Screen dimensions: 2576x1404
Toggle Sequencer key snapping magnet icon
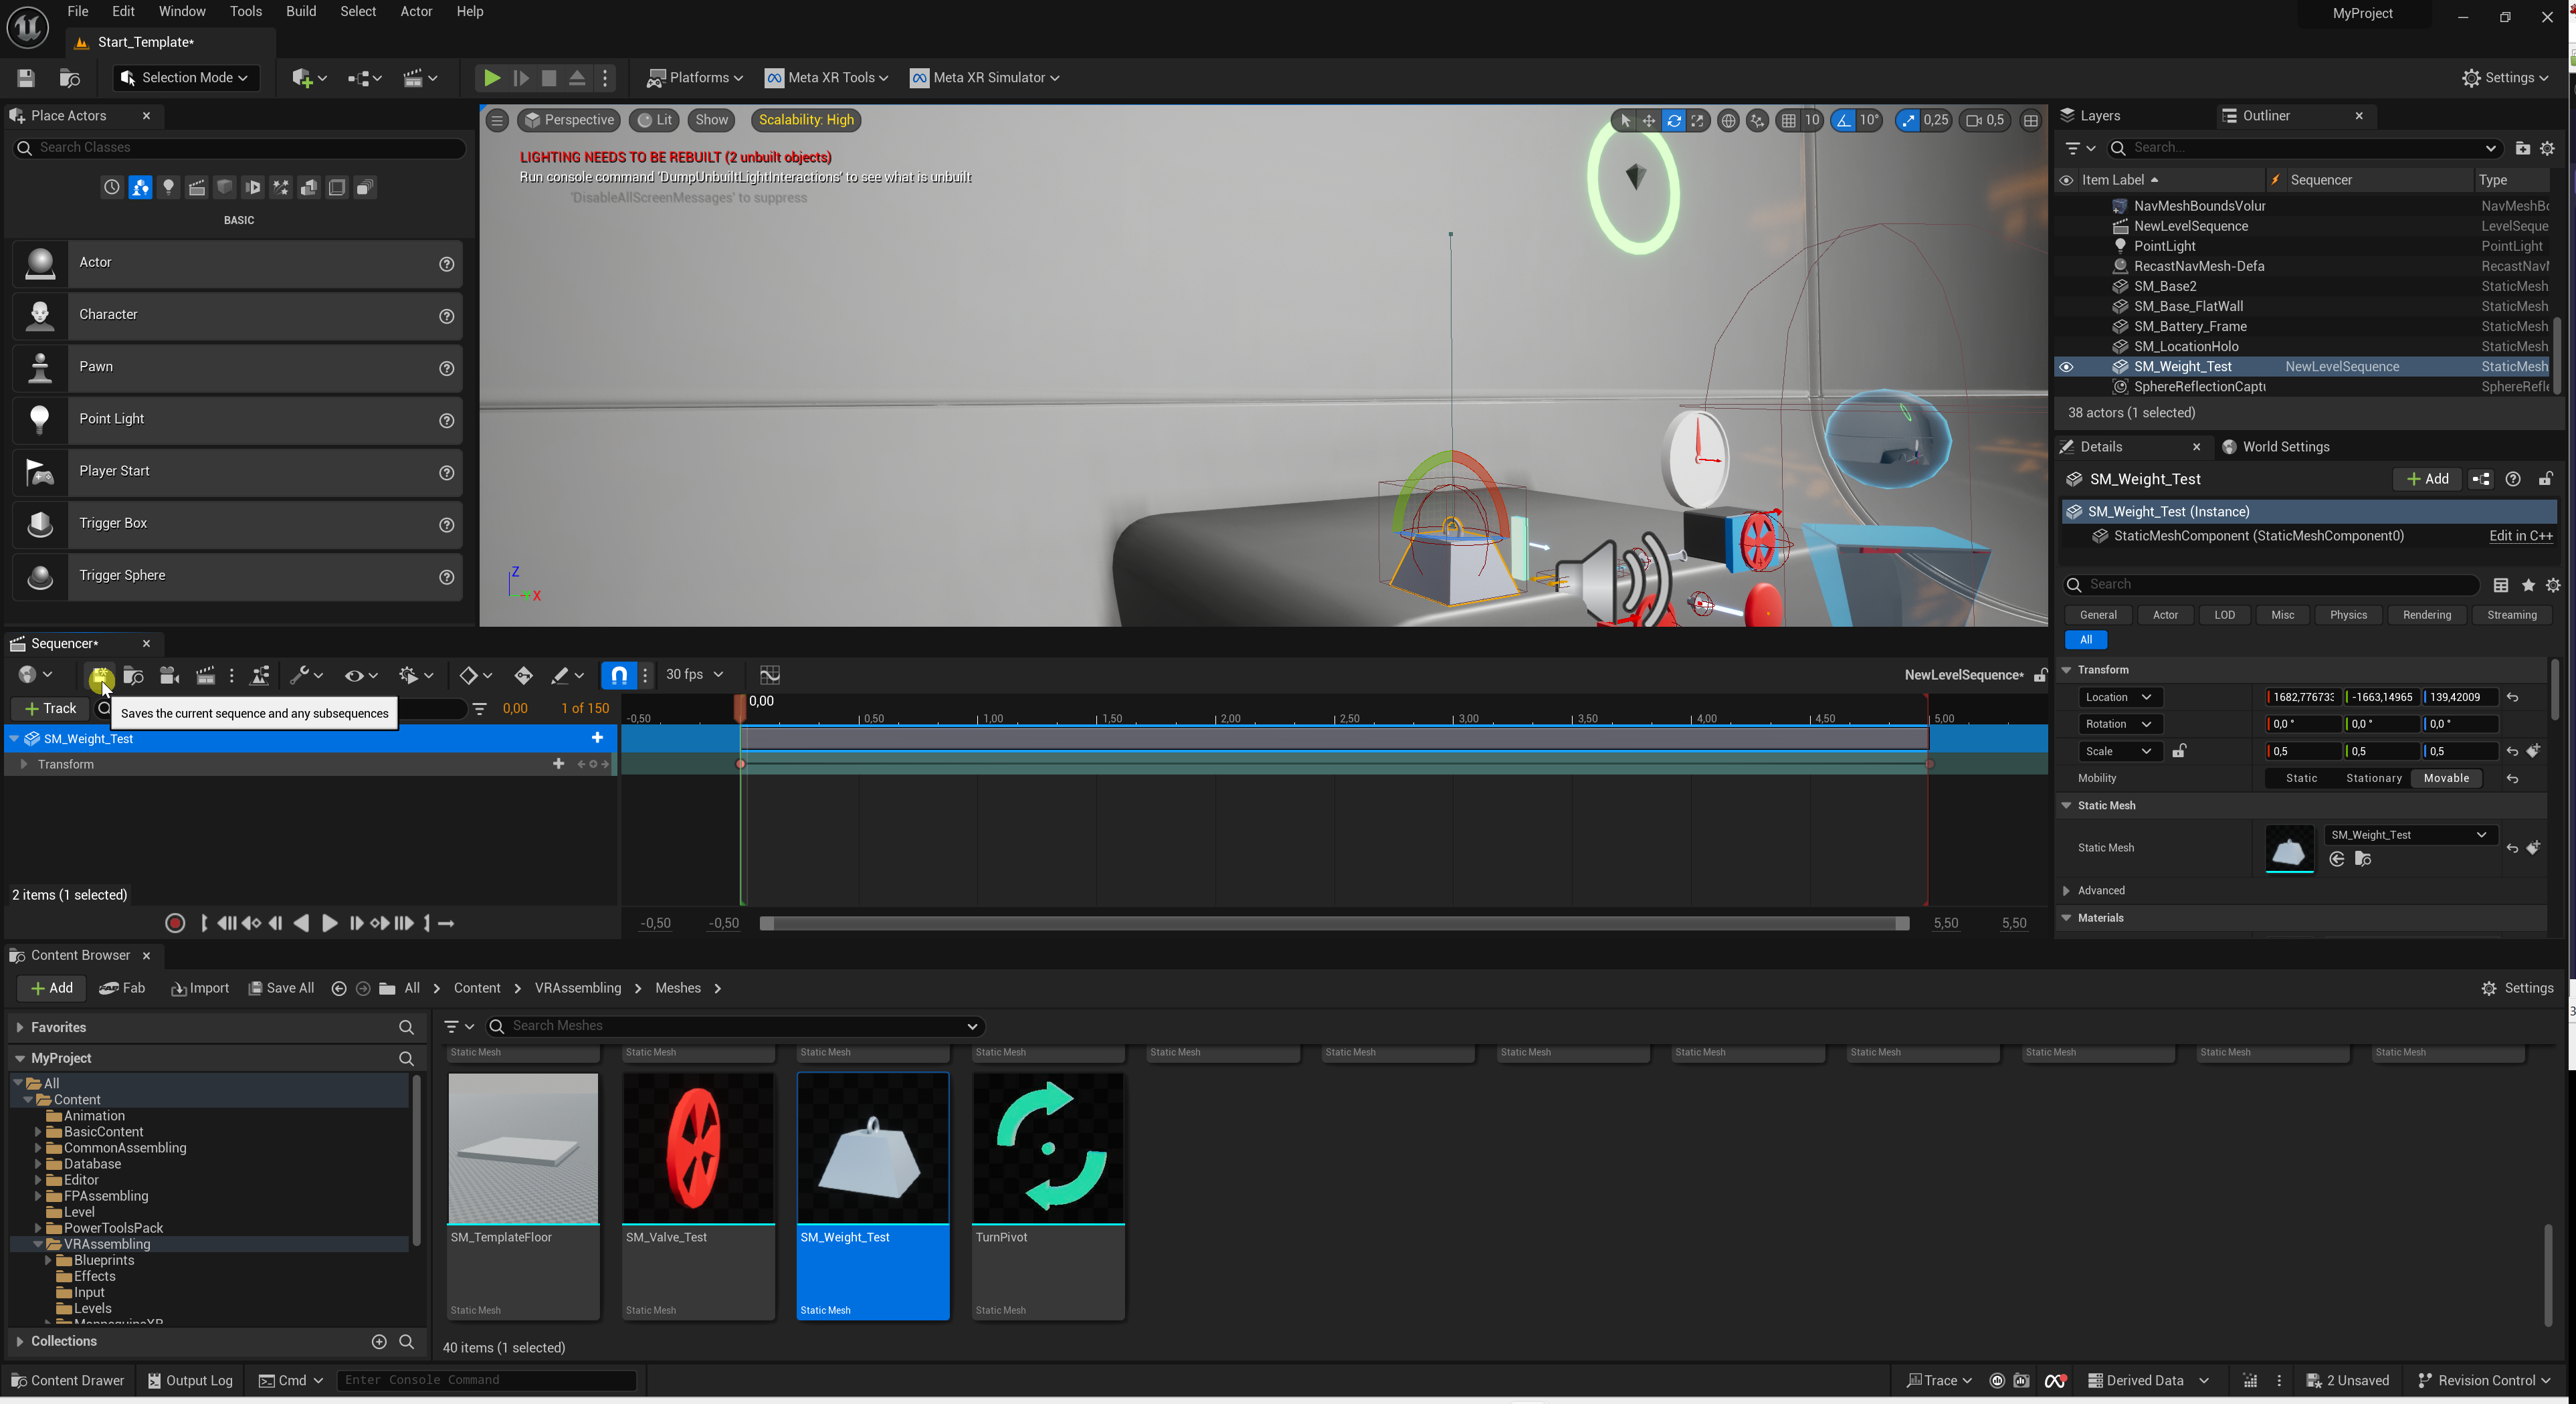pos(619,675)
